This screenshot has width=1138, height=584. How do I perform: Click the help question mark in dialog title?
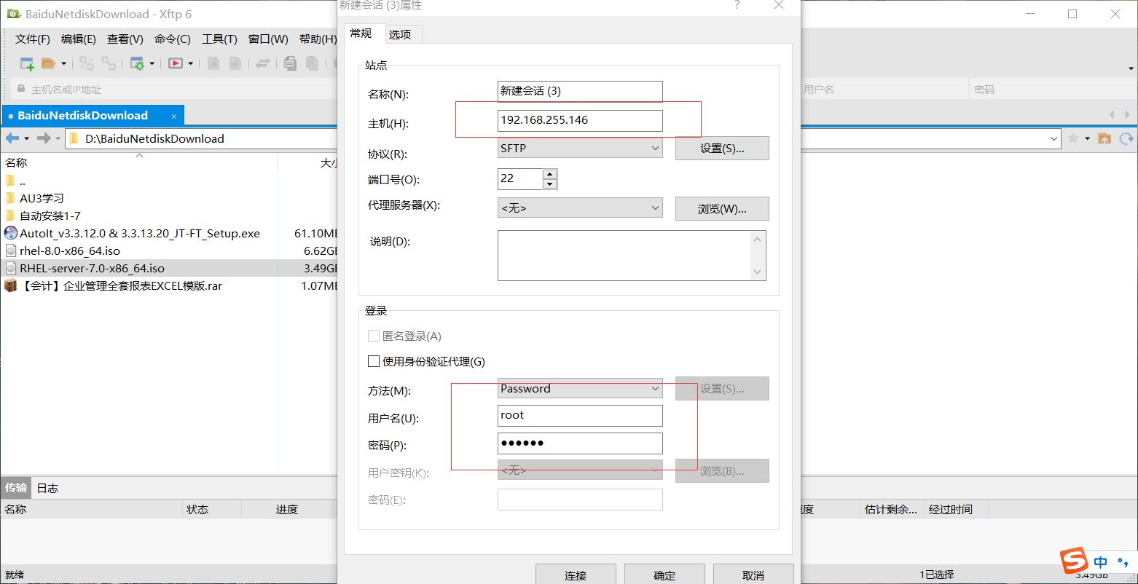(738, 5)
